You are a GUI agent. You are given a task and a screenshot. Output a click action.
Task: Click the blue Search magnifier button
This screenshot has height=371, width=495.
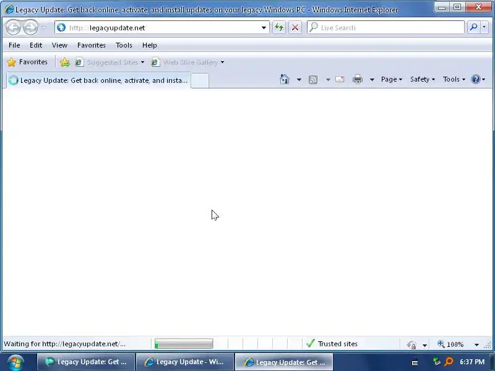click(x=473, y=27)
